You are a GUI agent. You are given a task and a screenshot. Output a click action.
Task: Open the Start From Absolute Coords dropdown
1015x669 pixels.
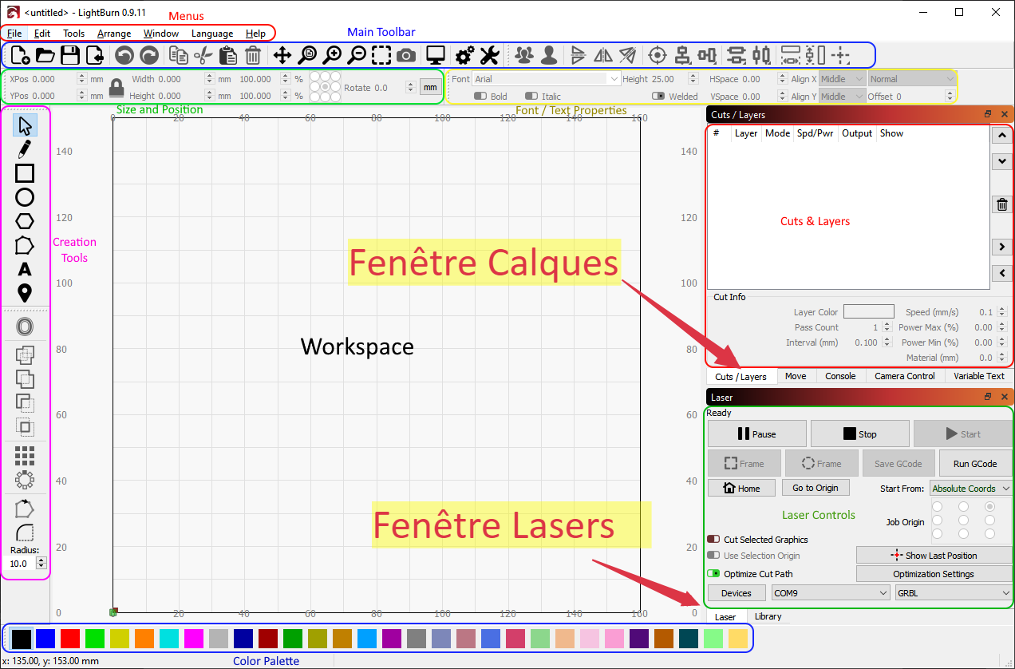tap(970, 489)
